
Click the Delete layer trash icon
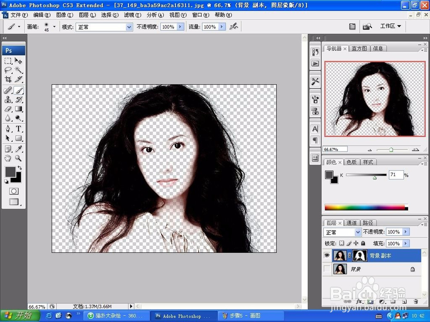(415, 301)
